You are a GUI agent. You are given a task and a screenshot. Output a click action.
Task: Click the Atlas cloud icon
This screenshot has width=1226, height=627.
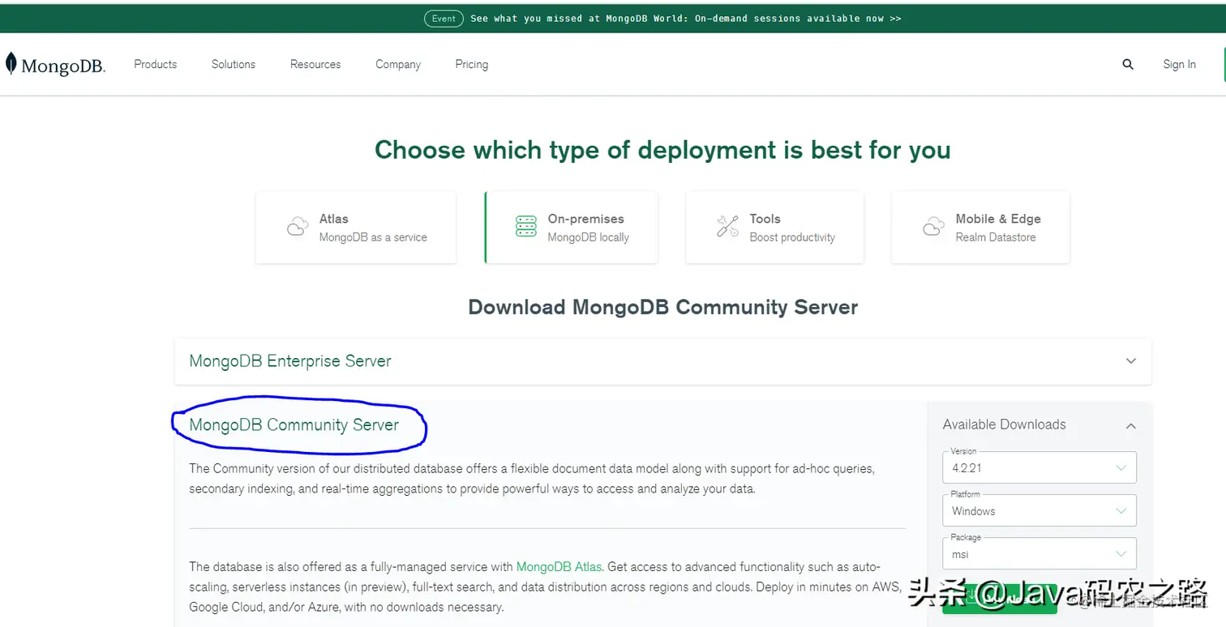298,227
